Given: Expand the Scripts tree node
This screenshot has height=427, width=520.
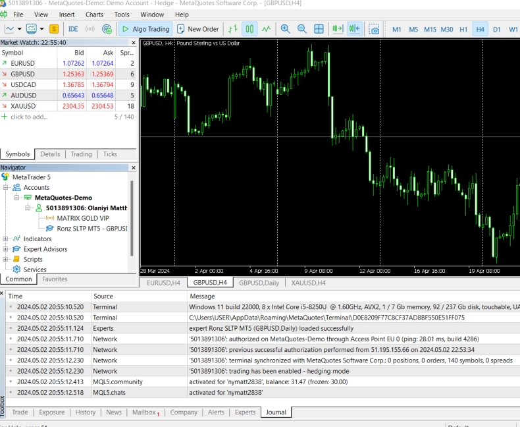Looking at the screenshot, I should (6, 260).
